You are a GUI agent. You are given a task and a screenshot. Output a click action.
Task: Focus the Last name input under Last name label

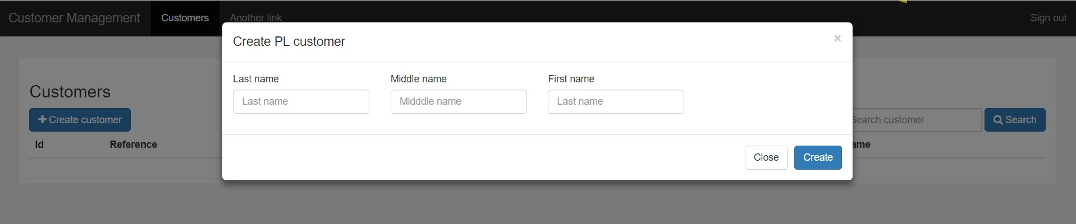(301, 102)
